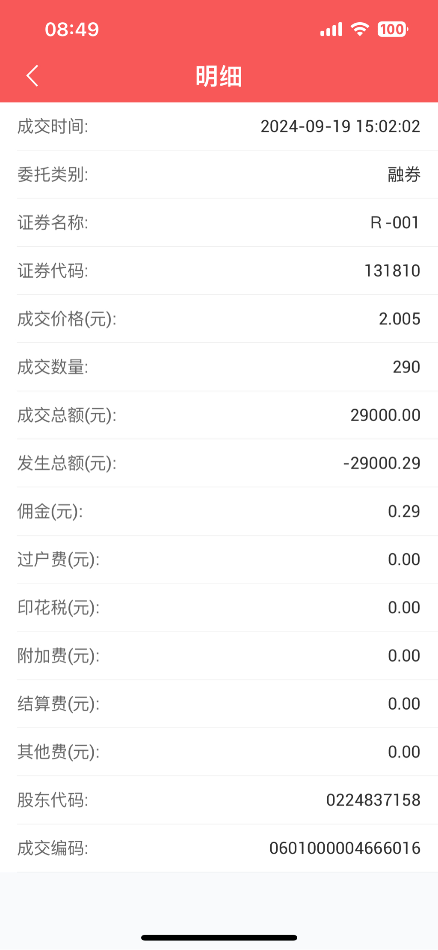Select the 过户费 row
The image size is (438, 950).
tap(219, 559)
